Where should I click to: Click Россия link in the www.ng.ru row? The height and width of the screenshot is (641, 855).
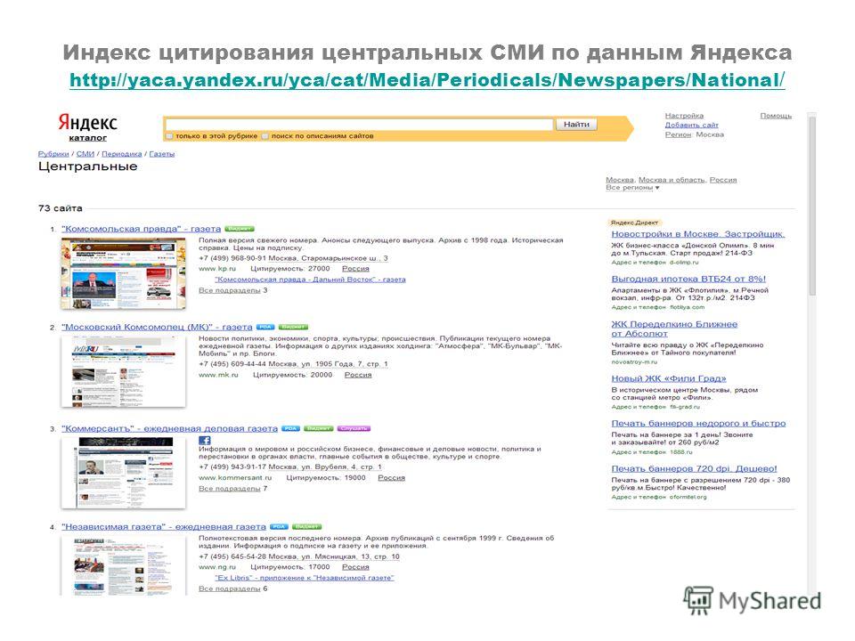pyautogui.click(x=355, y=567)
